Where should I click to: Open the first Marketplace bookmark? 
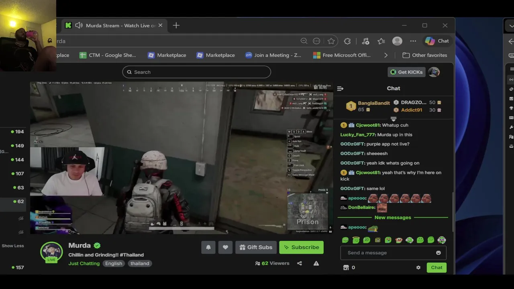(167, 55)
